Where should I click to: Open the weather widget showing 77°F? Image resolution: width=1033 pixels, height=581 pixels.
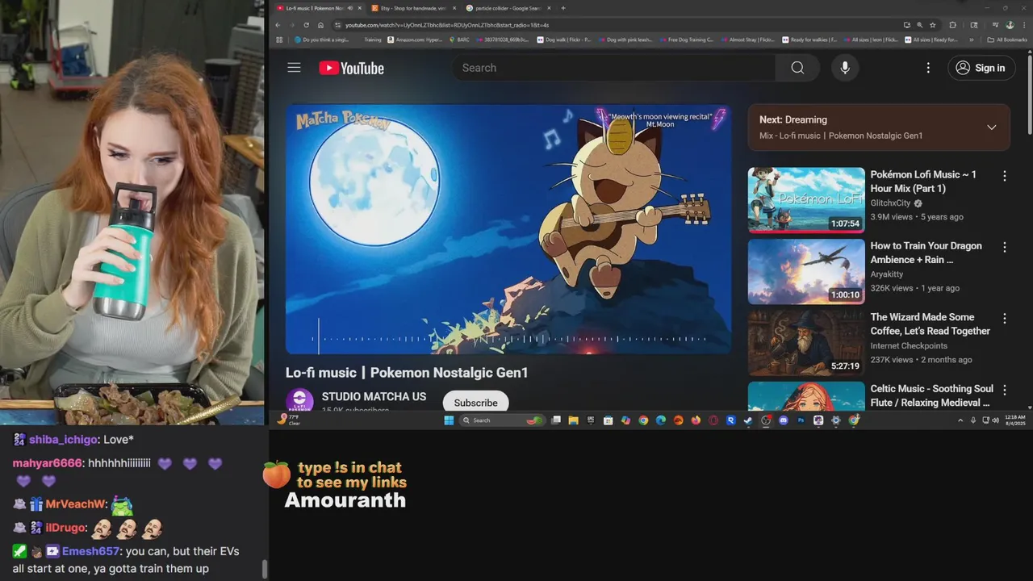pos(289,420)
